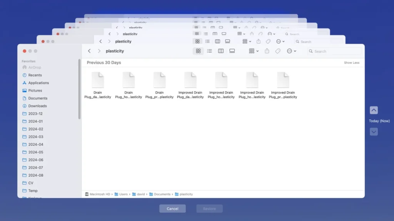This screenshot has width=394, height=221.
Task: Click the back navigation chevron
Action: (x=89, y=51)
